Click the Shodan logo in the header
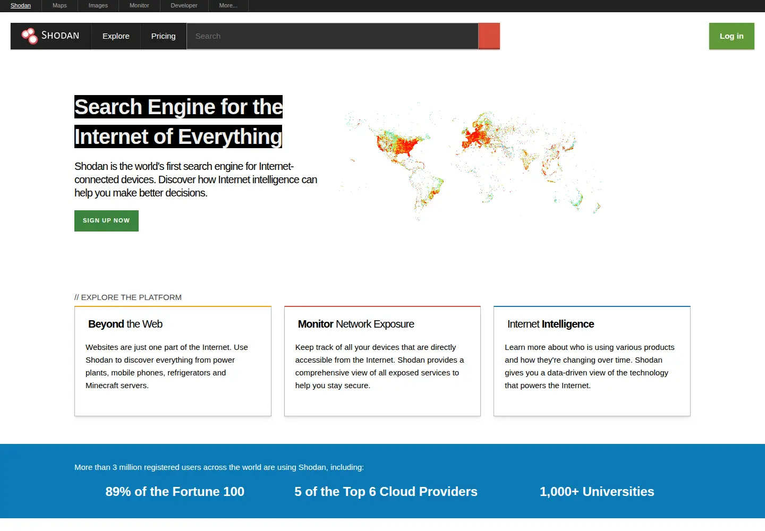The width and height of the screenshot is (765, 531). click(50, 36)
